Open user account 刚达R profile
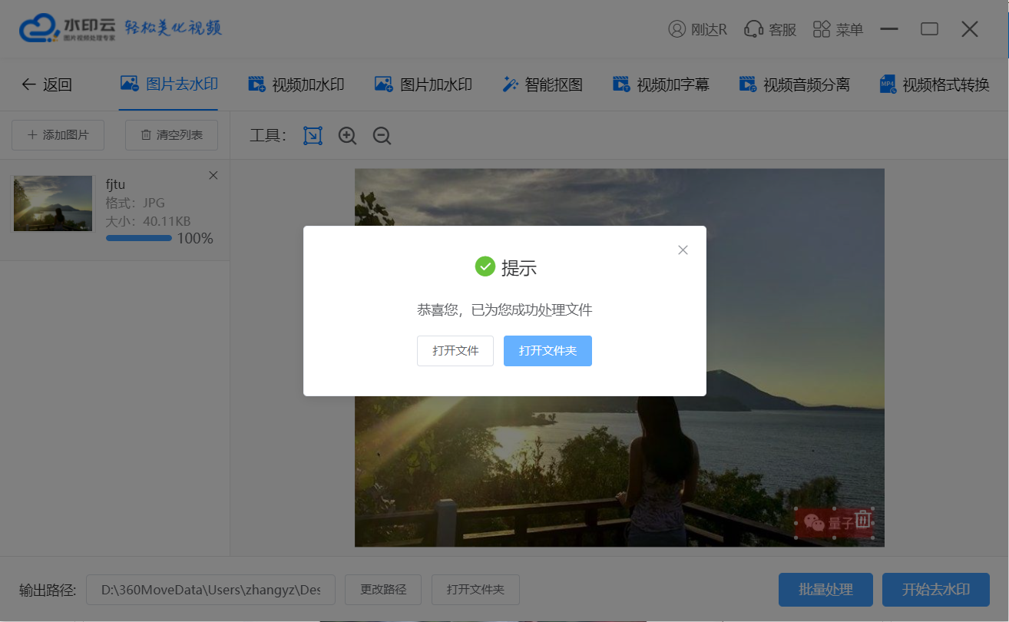Screen dimensions: 1009x622 tap(697, 29)
